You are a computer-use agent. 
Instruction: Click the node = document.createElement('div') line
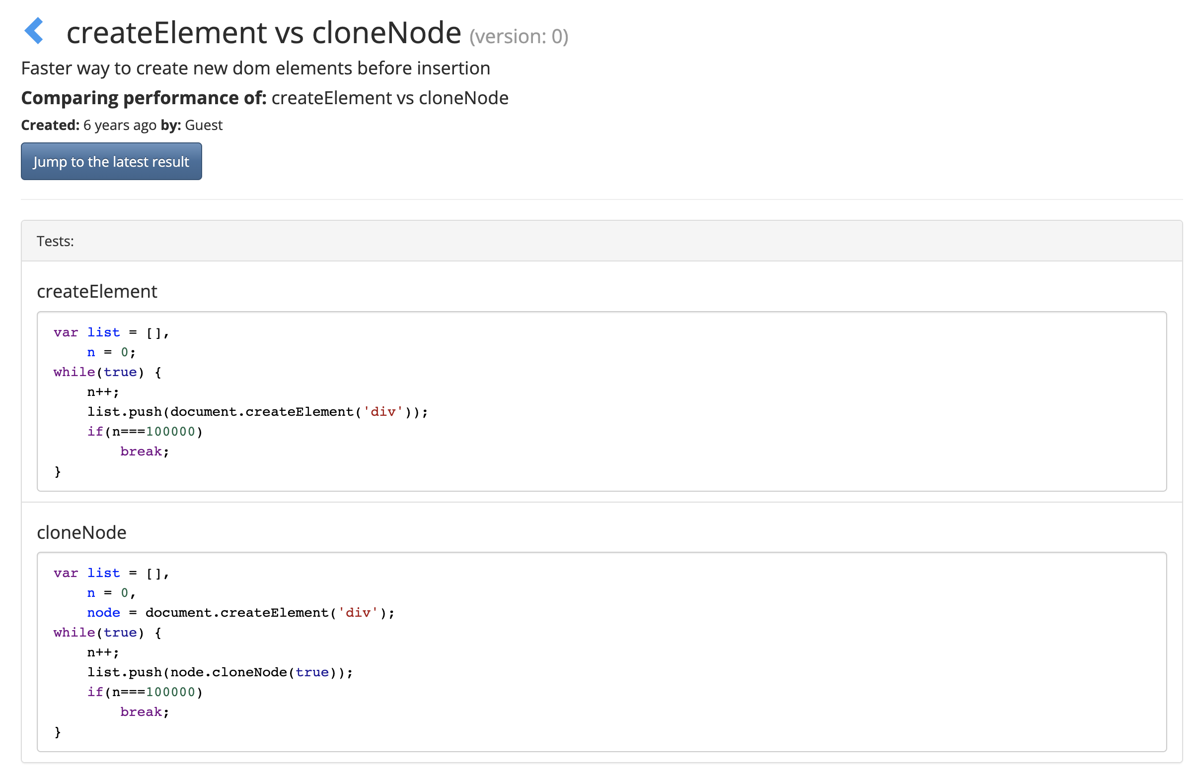tap(240, 613)
